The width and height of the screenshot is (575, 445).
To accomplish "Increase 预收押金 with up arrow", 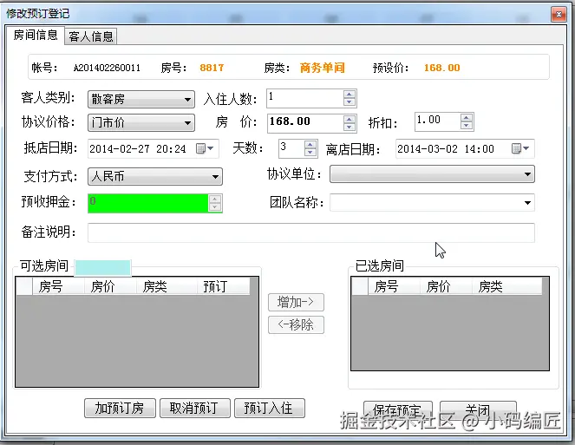I will click(x=215, y=199).
